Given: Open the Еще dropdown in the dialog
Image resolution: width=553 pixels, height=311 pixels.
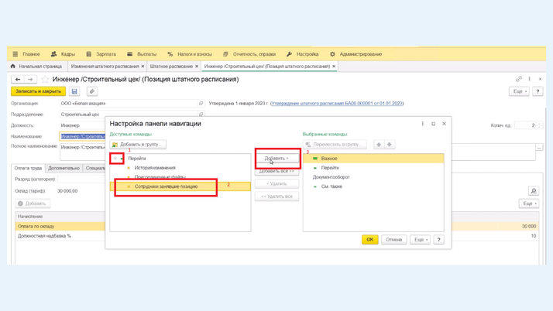Looking at the screenshot, I should pos(420,240).
